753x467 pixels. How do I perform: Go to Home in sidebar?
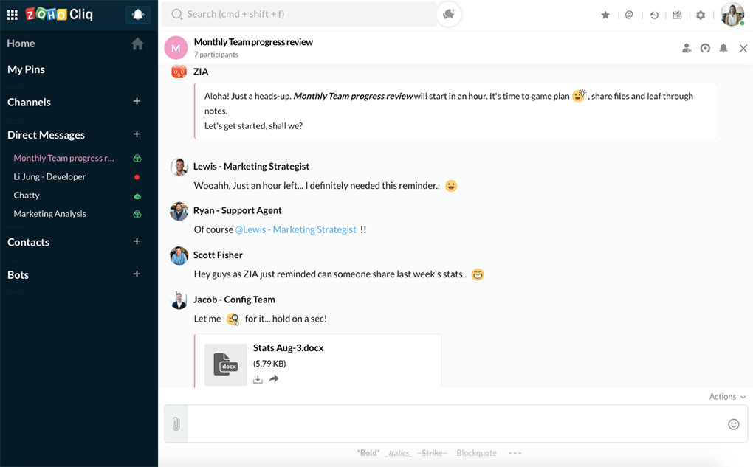coord(21,44)
